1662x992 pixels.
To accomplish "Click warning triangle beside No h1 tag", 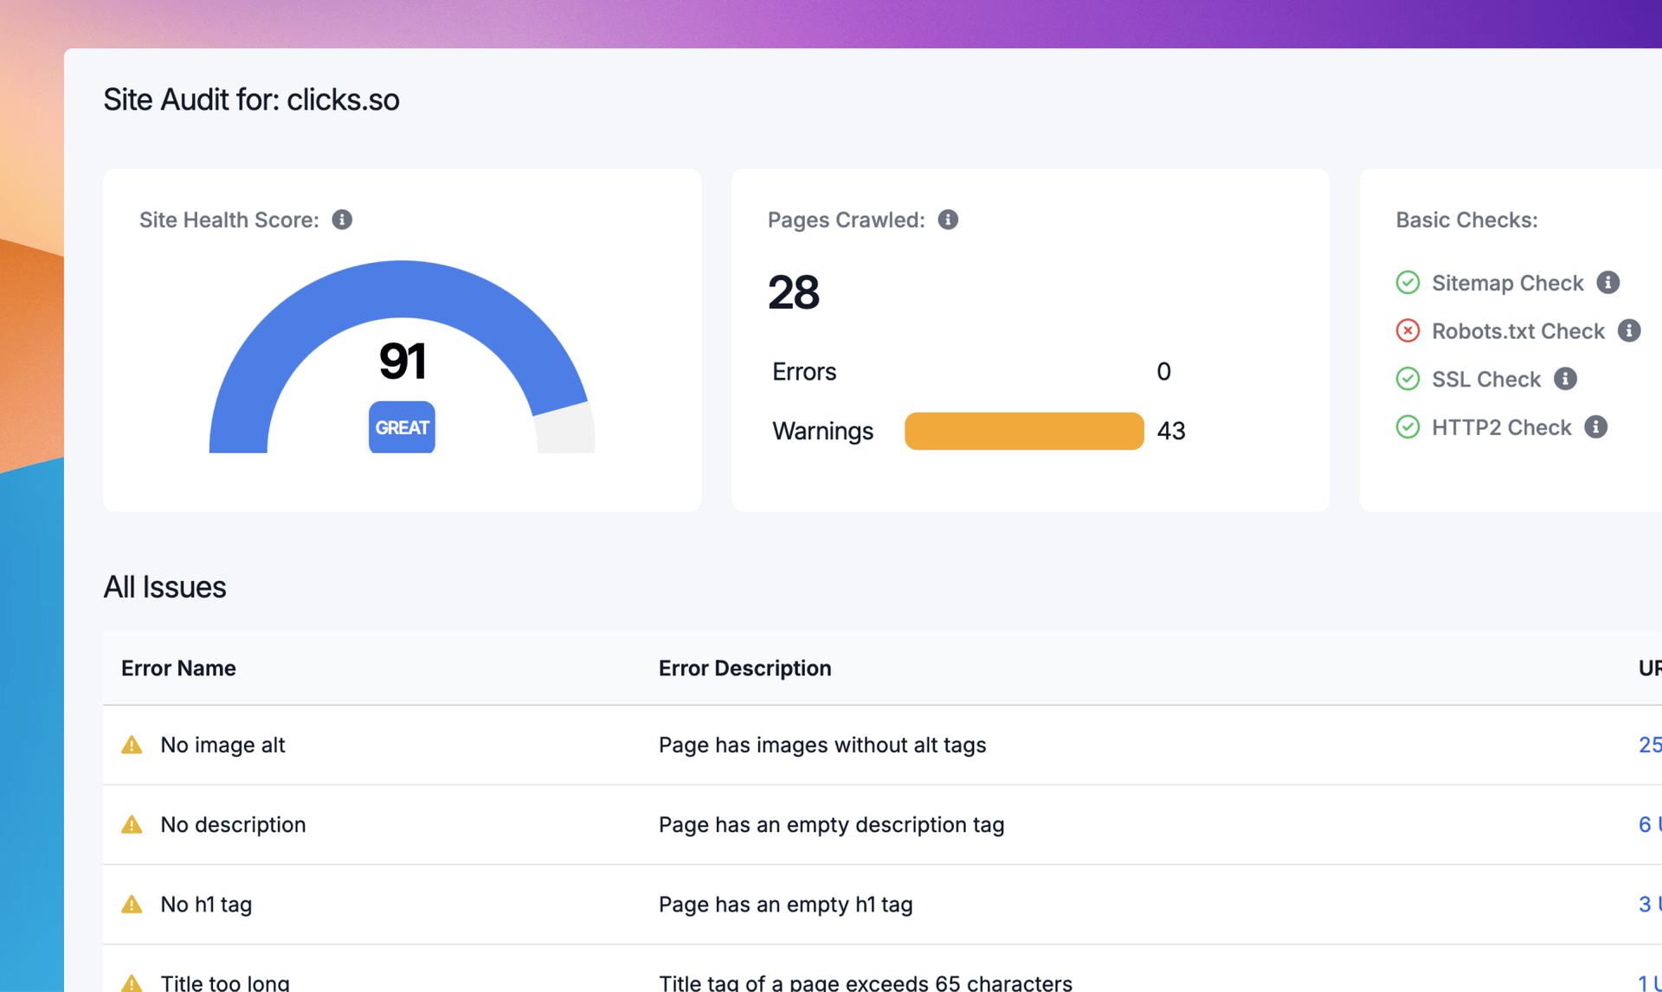I will [132, 905].
